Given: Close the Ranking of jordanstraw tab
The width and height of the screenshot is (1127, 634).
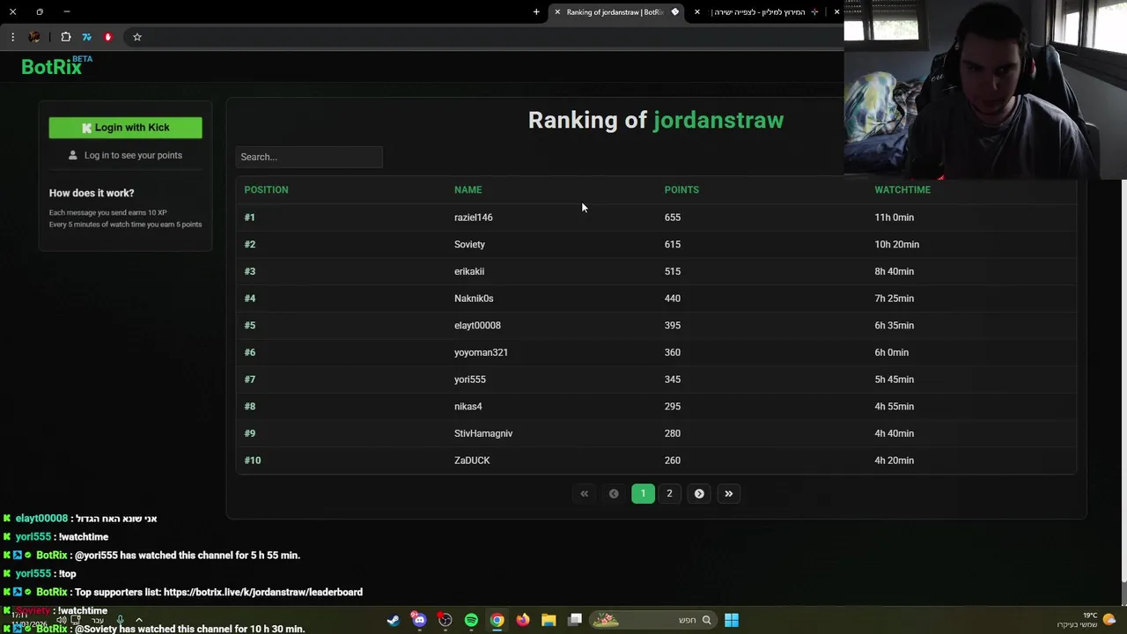Looking at the screenshot, I should (557, 12).
